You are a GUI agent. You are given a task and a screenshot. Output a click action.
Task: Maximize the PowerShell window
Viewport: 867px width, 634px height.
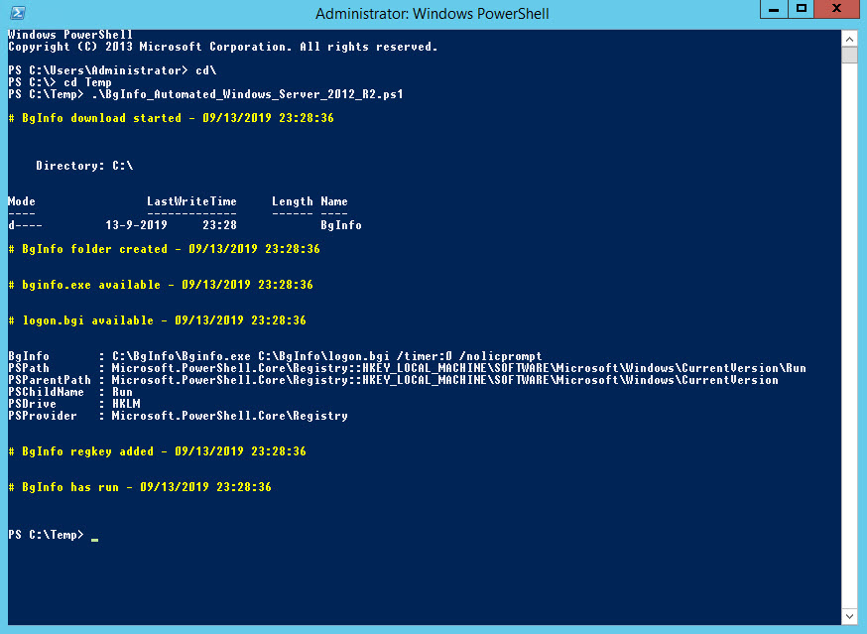tap(802, 9)
